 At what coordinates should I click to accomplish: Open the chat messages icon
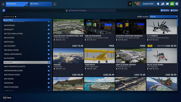[167, 4]
